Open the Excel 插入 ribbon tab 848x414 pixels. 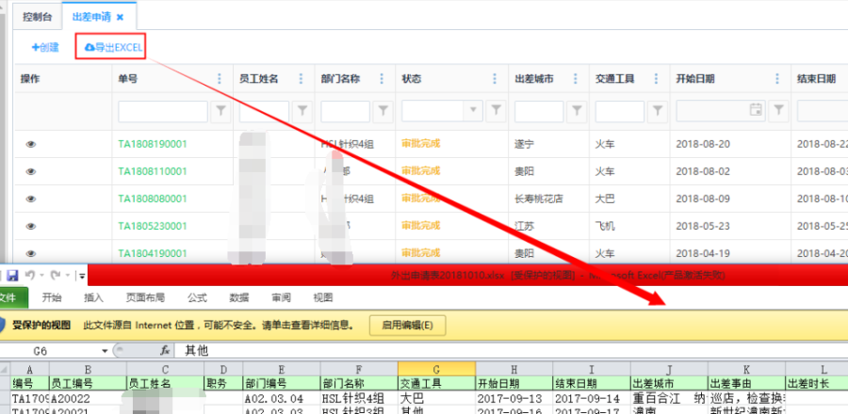tap(94, 297)
